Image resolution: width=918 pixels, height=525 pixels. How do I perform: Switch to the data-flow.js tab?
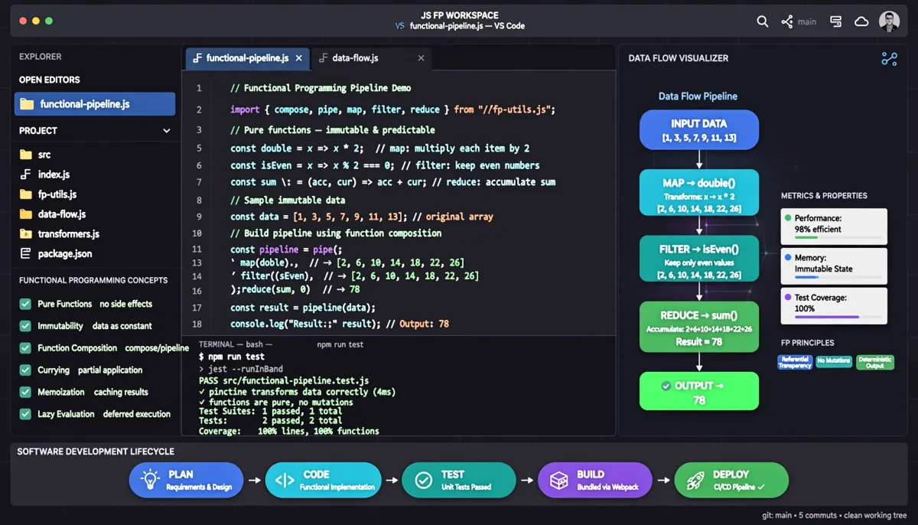(372, 58)
